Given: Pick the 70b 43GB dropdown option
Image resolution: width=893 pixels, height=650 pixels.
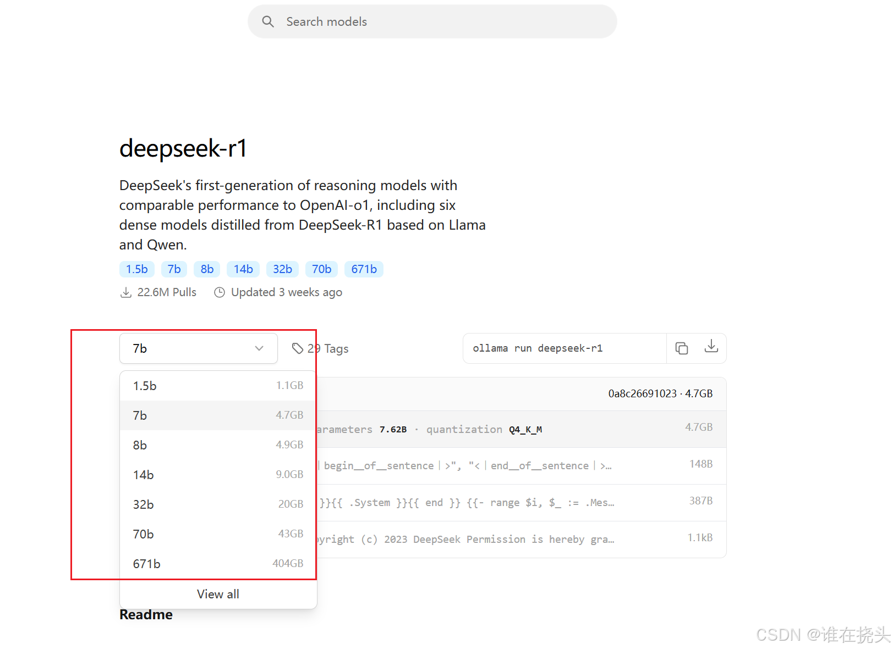Looking at the screenshot, I should pos(218,534).
